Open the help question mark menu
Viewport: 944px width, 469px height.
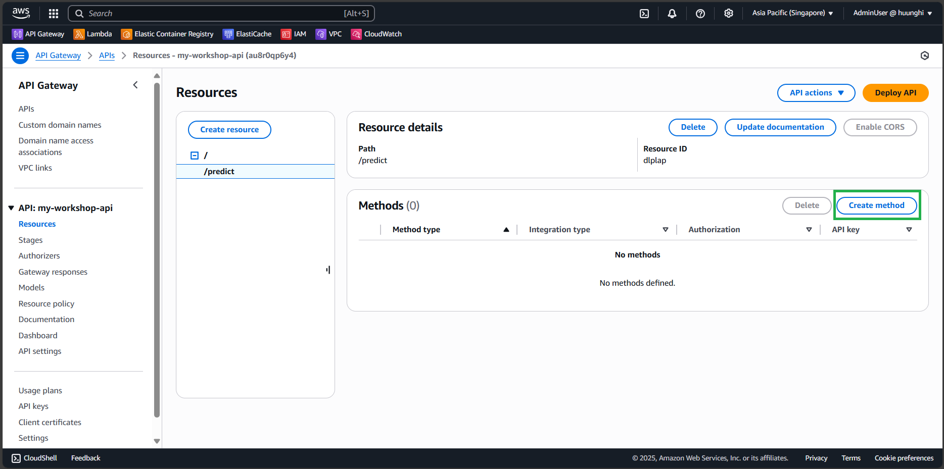[700, 14]
